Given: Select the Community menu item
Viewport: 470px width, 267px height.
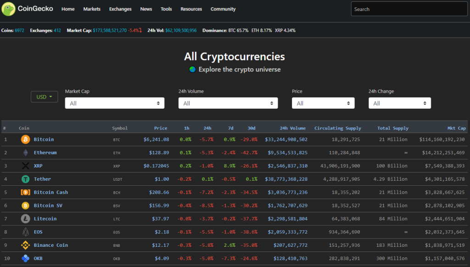Looking at the screenshot, I should tap(223, 9).
